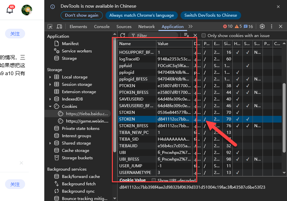This screenshot has height=201, width=287.
Task: Switch to the Console tab
Action: click(x=101, y=27)
